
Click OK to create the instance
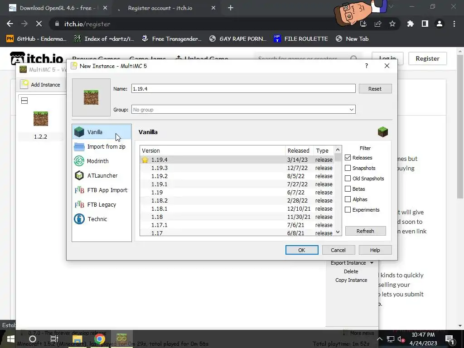[x=301, y=250]
